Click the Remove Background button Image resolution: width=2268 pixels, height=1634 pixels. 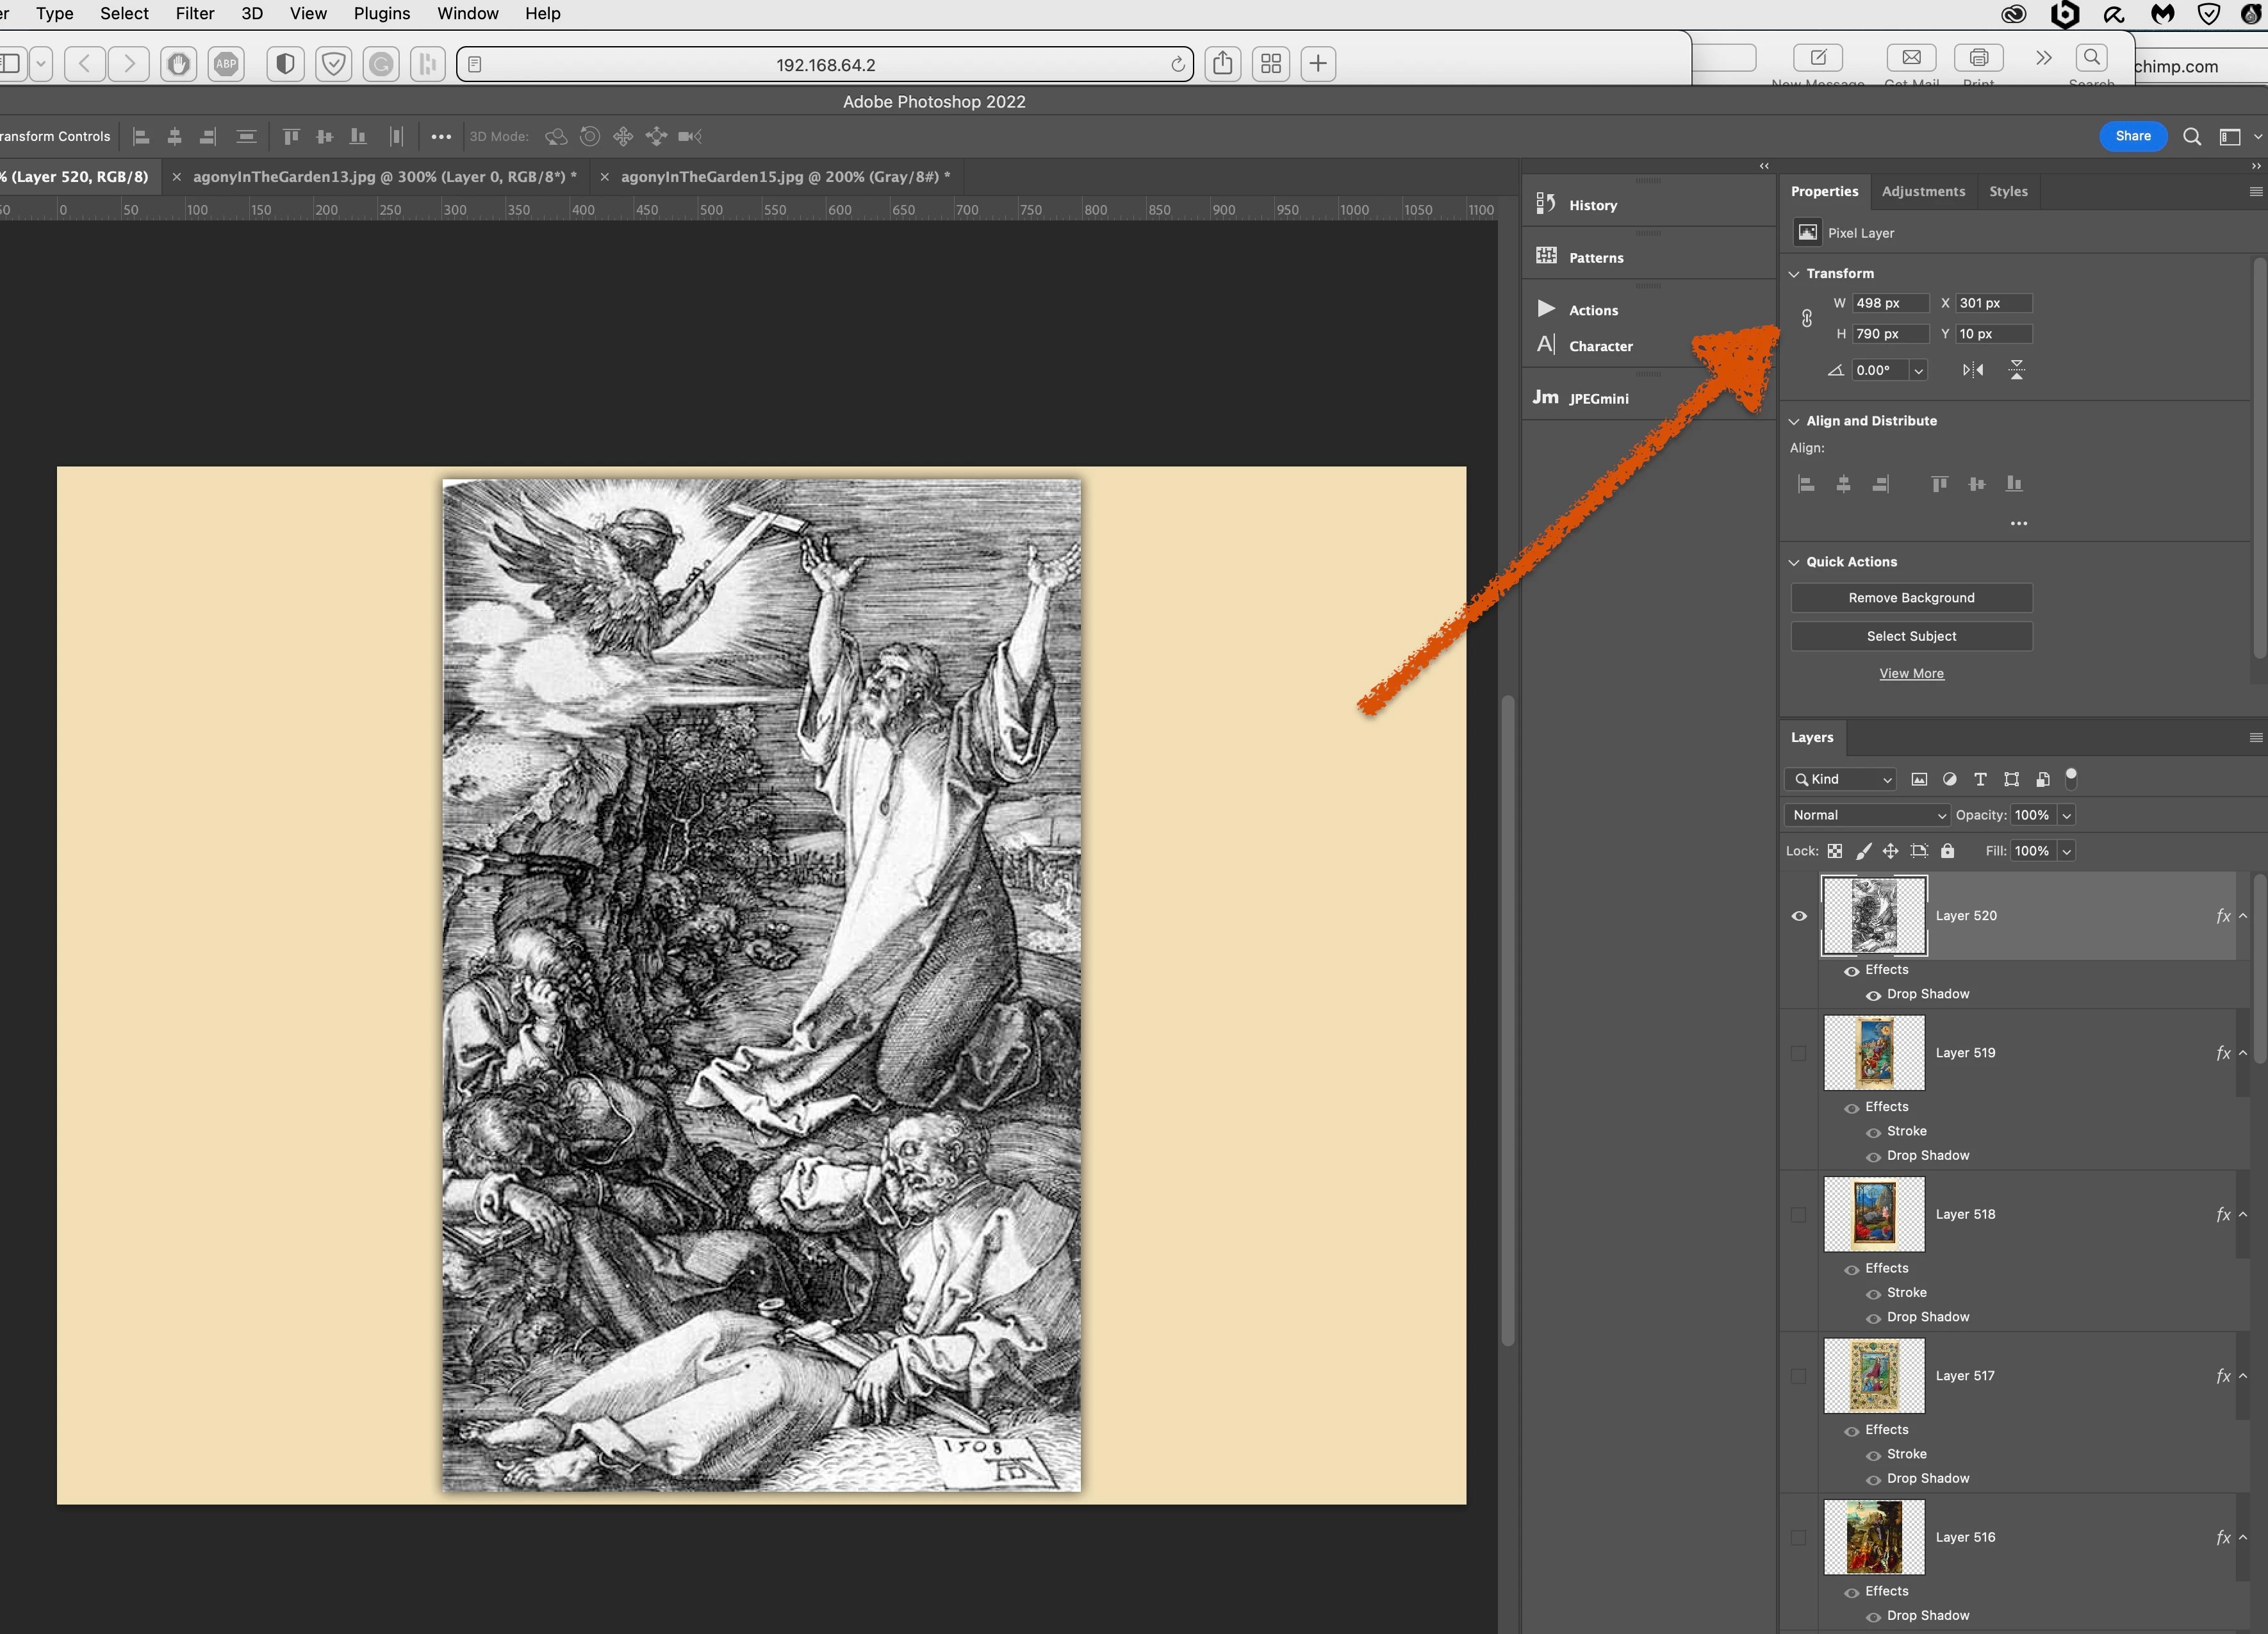click(x=1910, y=598)
